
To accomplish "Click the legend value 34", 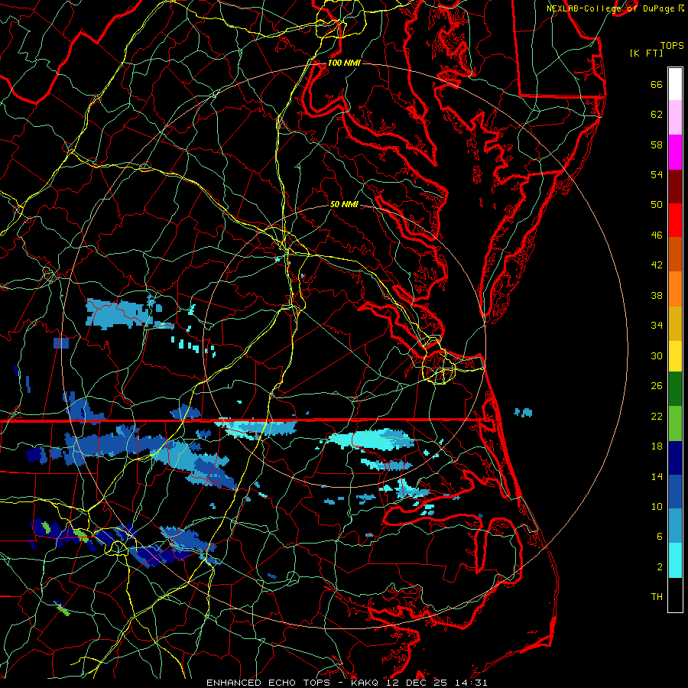I will click(657, 326).
